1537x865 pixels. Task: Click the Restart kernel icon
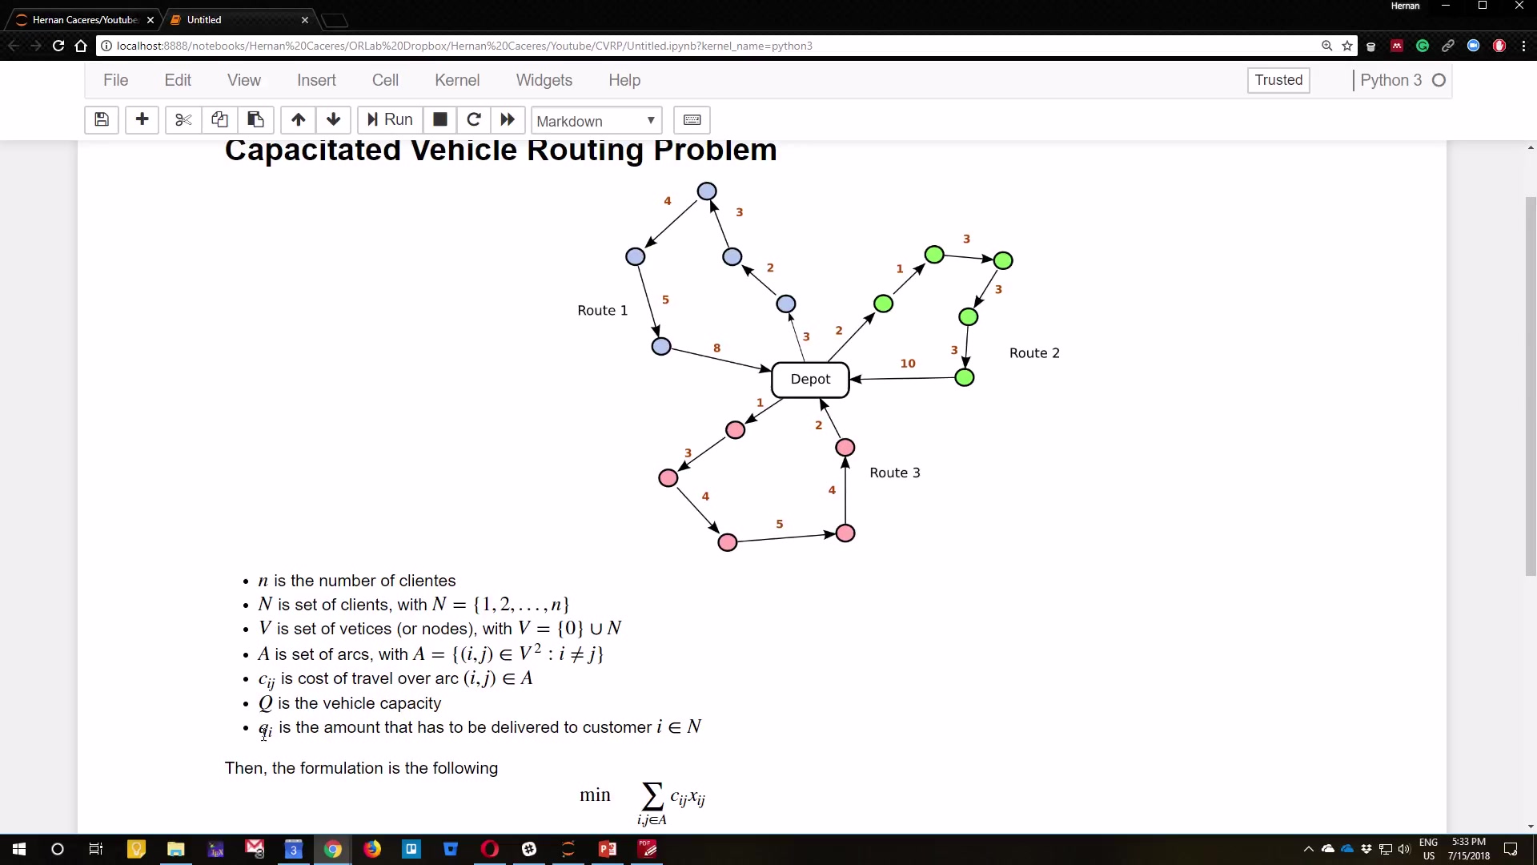pyautogui.click(x=474, y=119)
